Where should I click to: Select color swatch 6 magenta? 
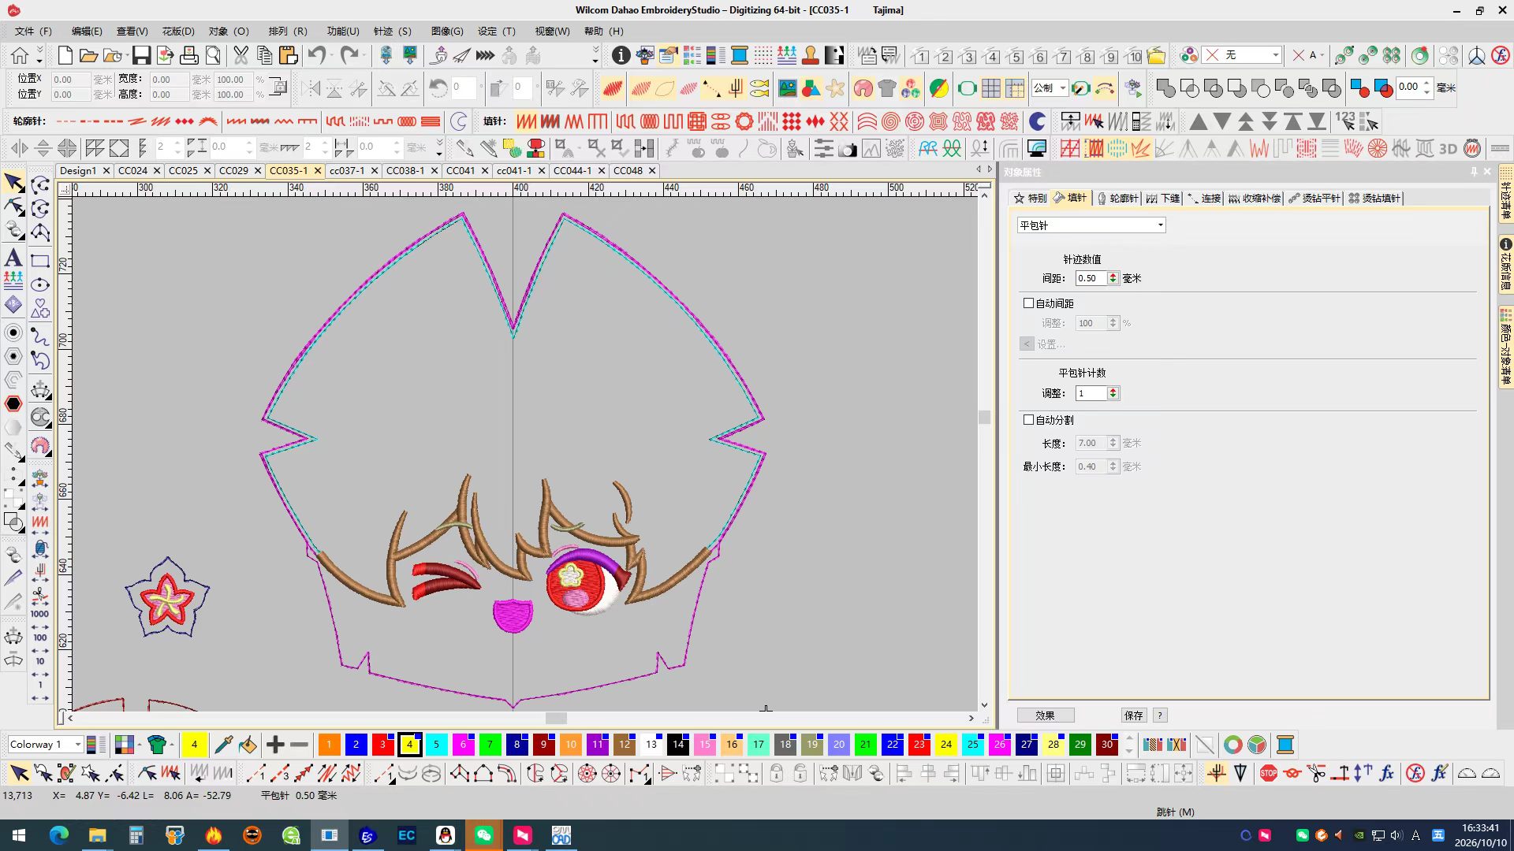463,745
